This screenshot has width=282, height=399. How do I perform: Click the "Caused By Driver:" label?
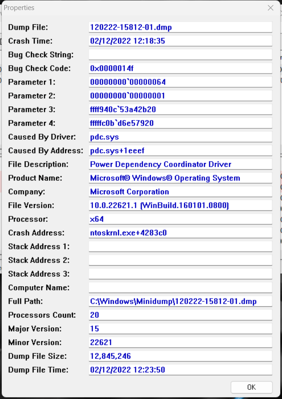point(42,137)
